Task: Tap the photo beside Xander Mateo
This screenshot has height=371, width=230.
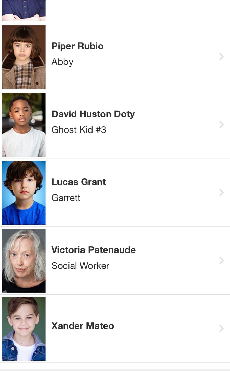Action: tap(24, 329)
